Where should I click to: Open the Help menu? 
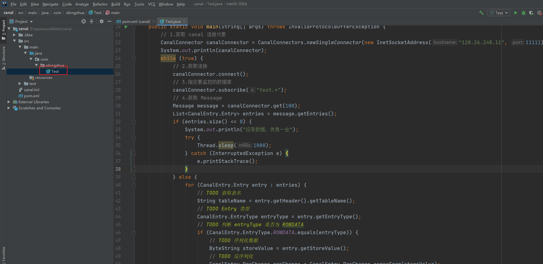pos(181,4)
